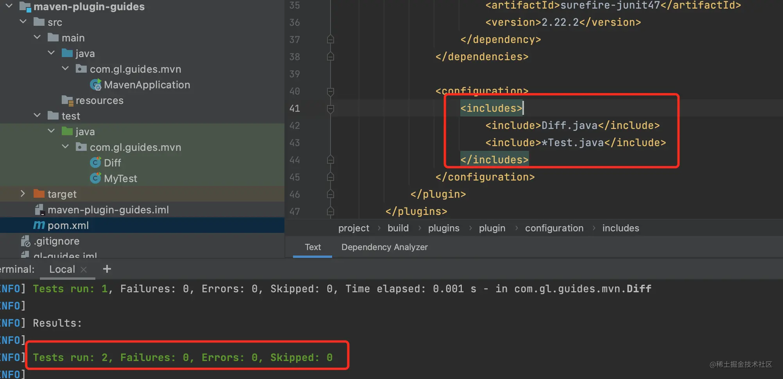Collapse the maven-plugin-guides project node

(9, 6)
